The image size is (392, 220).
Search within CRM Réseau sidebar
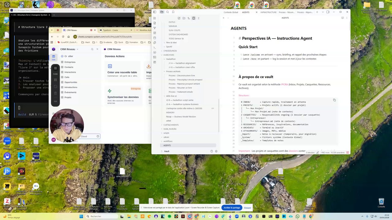92,49
